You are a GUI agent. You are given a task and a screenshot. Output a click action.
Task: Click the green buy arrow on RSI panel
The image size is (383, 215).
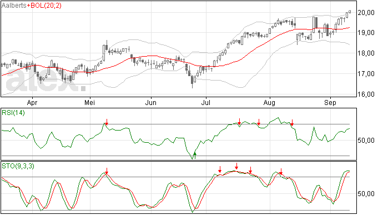pyautogui.click(x=195, y=156)
